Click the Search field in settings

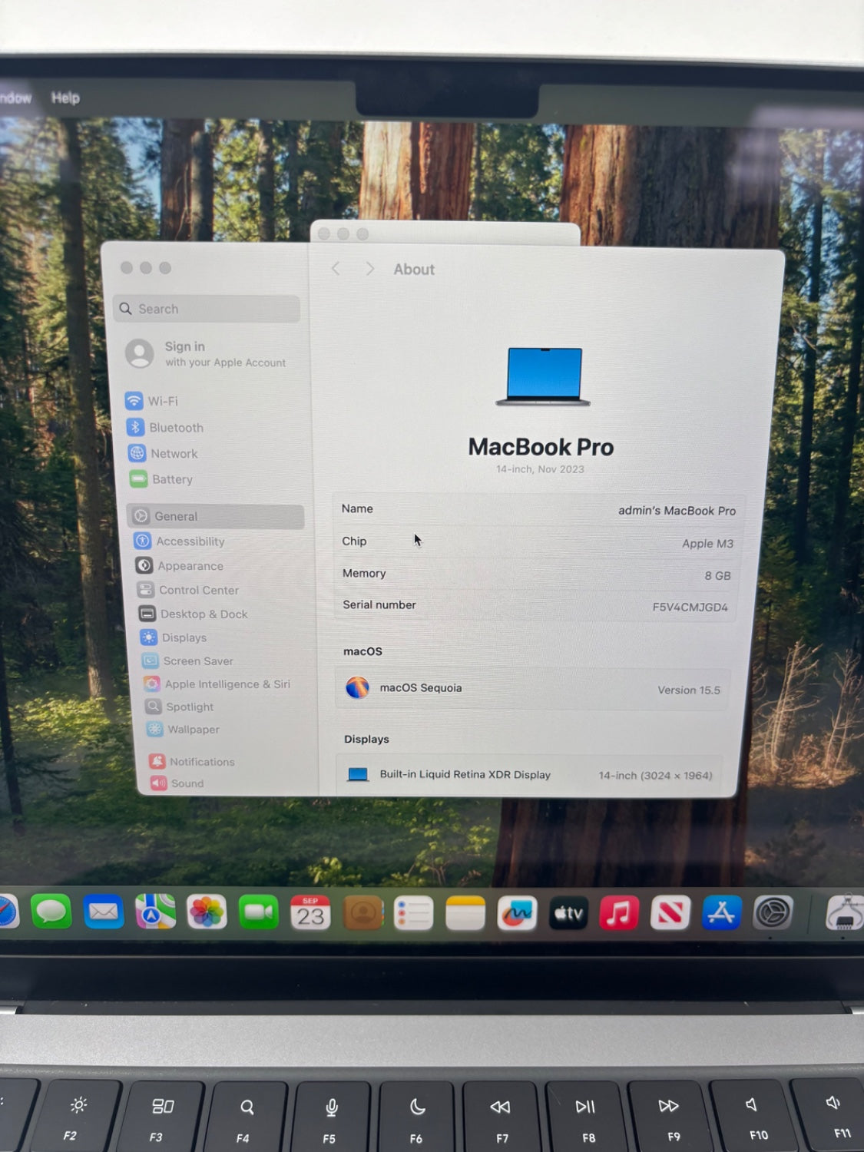[207, 309]
